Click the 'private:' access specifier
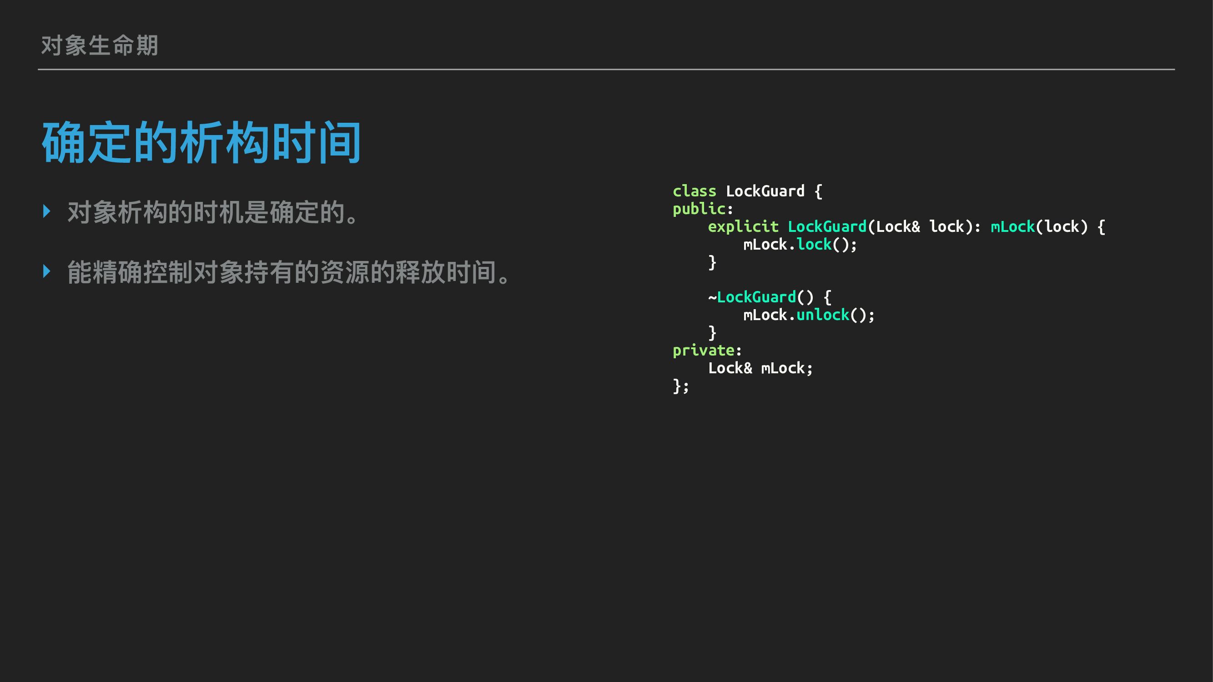 click(x=707, y=351)
